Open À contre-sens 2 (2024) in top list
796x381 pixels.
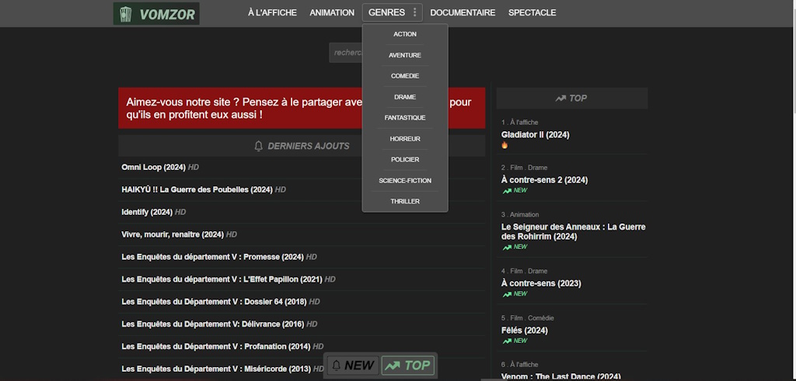coord(544,180)
